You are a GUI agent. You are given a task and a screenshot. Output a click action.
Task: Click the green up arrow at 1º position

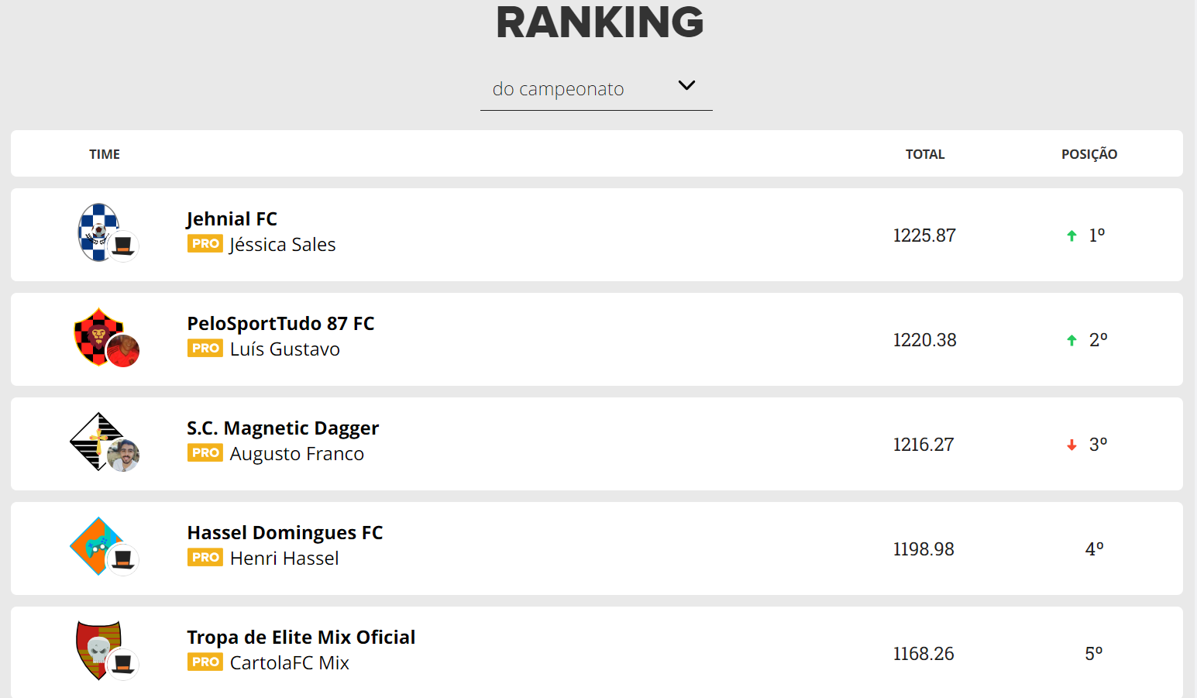pos(1071,236)
